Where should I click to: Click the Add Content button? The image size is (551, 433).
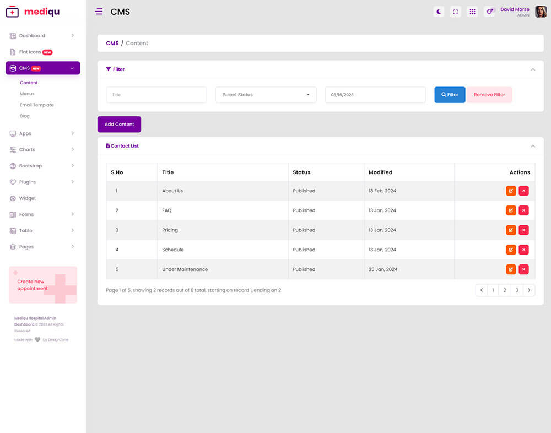pos(120,125)
